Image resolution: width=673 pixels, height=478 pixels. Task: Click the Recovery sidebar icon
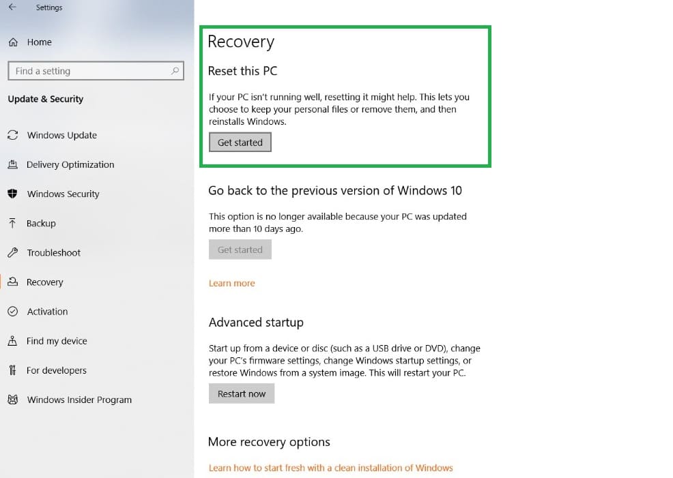[13, 282]
